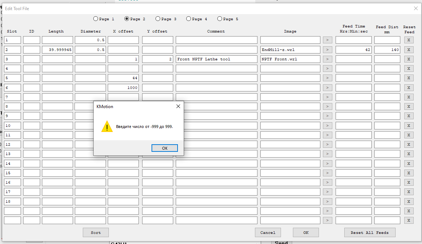Click OK in the KMotion warning dialog
The image size is (422, 244).
165,148
